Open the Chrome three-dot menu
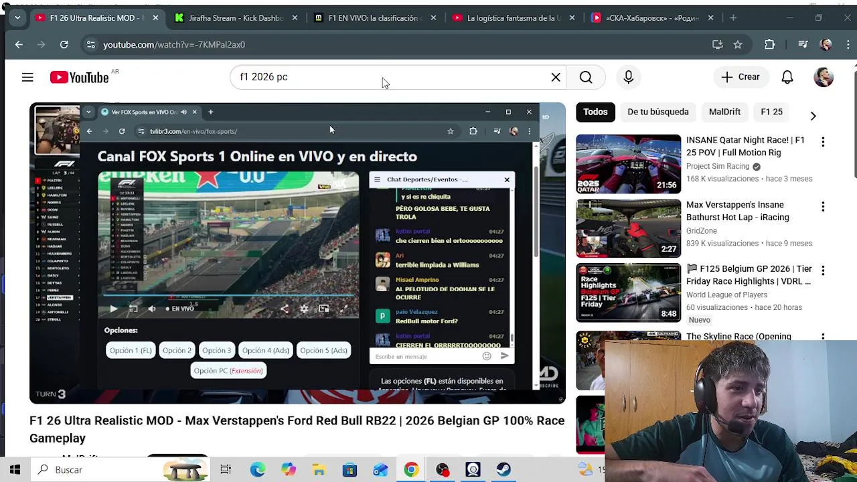The width and height of the screenshot is (857, 482). (847, 44)
